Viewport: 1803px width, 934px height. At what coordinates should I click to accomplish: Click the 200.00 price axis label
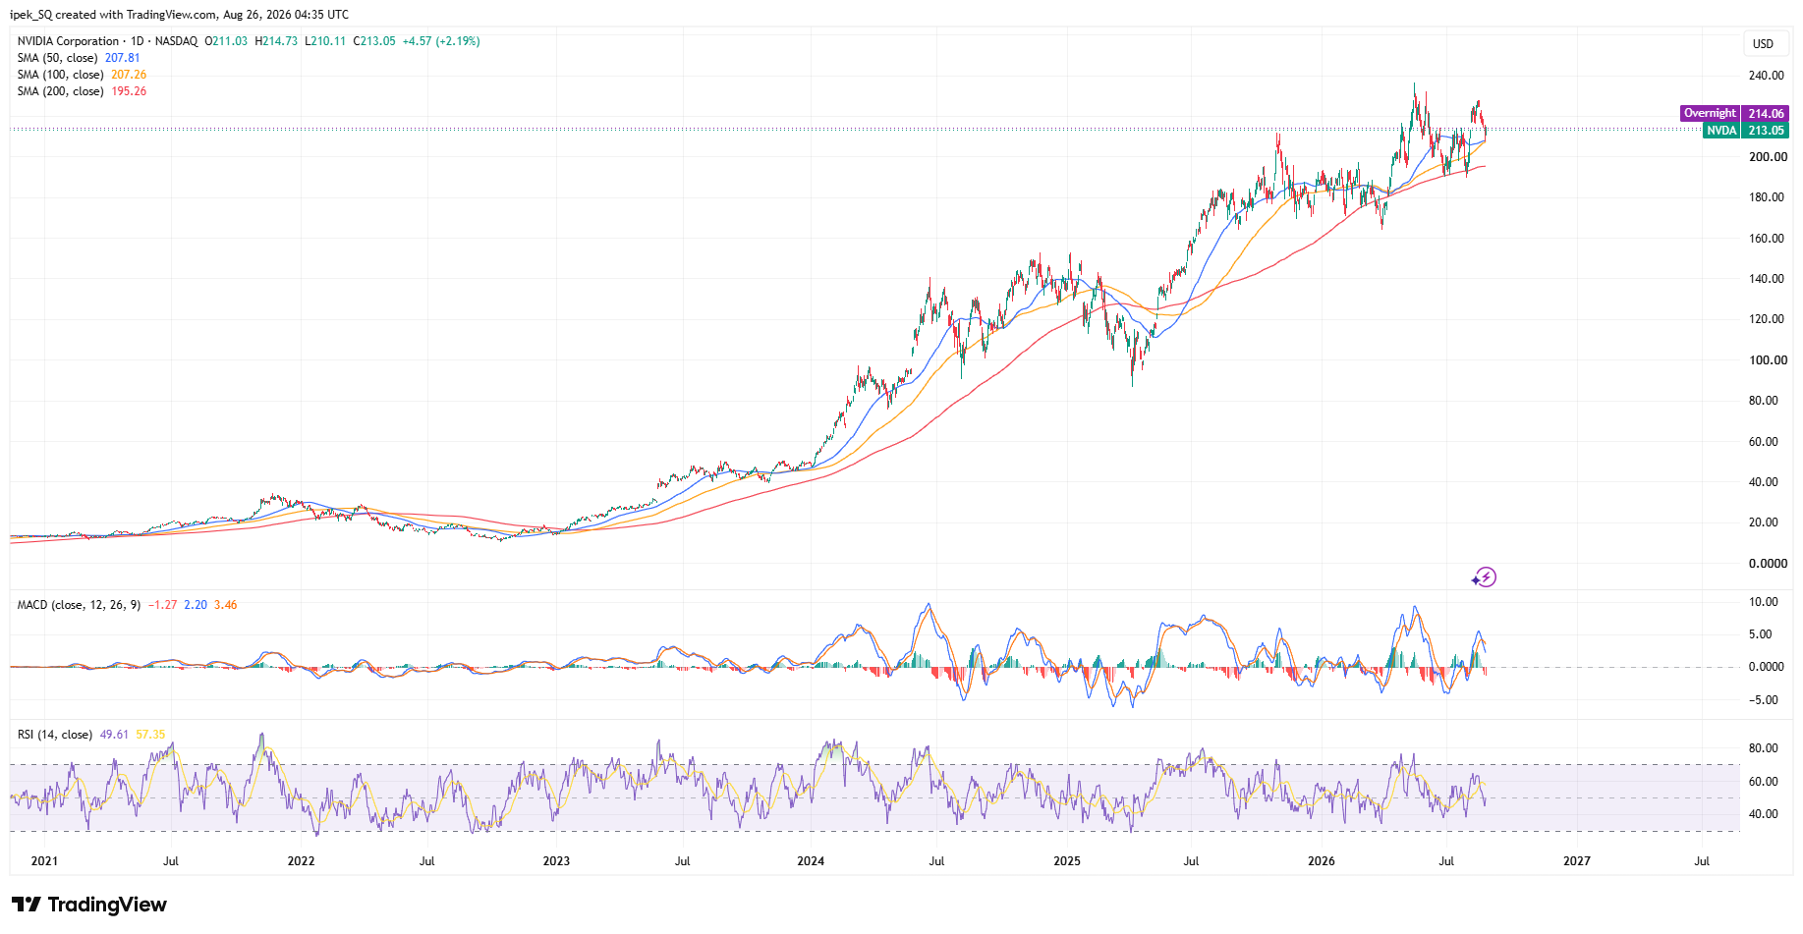[x=1767, y=157]
